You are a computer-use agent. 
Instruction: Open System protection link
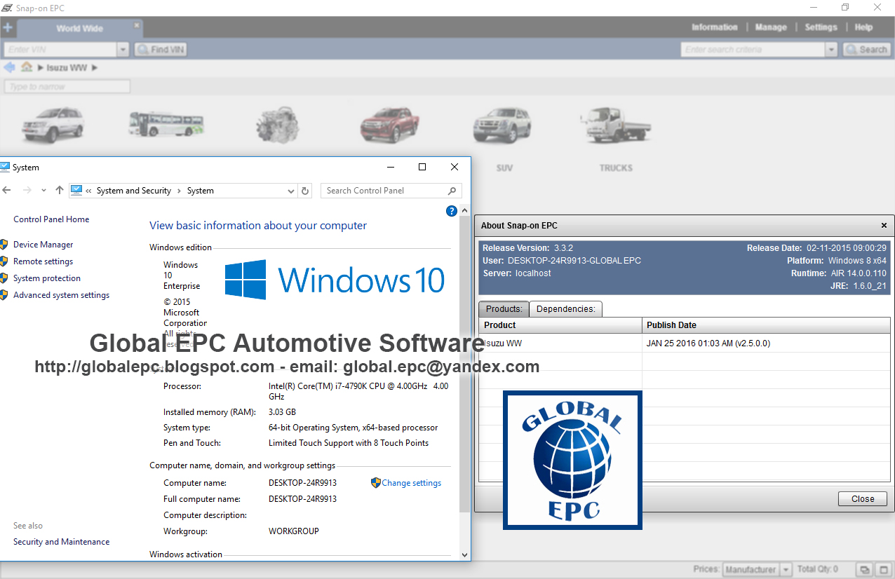click(x=47, y=278)
